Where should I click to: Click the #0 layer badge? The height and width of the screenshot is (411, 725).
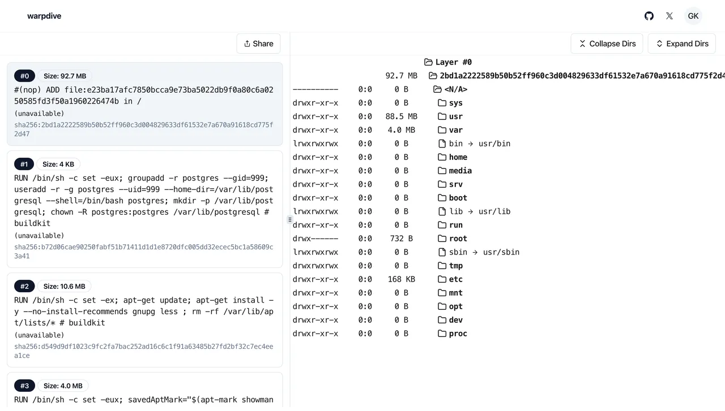tap(24, 75)
